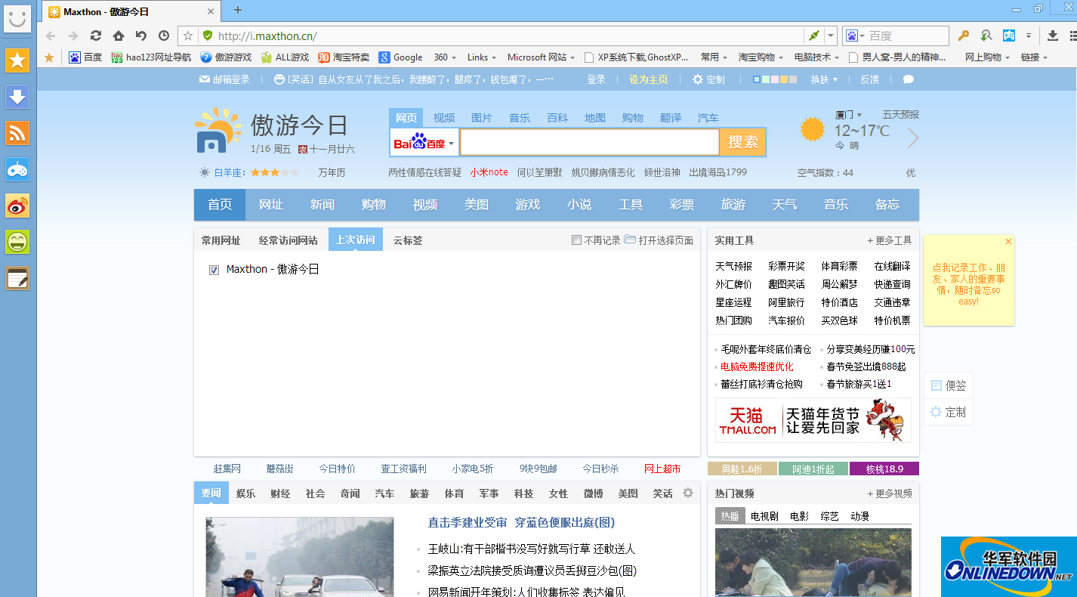Select the green skin color swatch
The height and width of the screenshot is (597, 1077).
point(766,79)
